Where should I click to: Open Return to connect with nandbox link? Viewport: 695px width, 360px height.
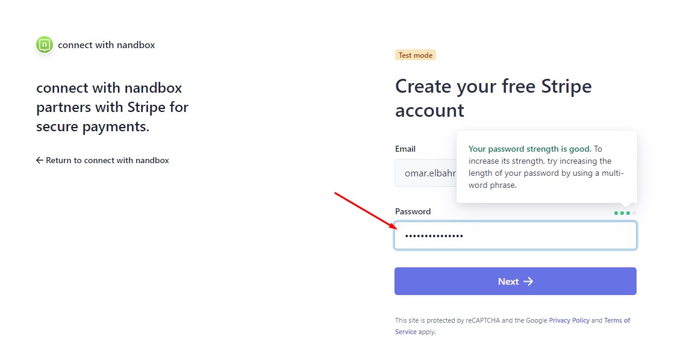point(102,160)
